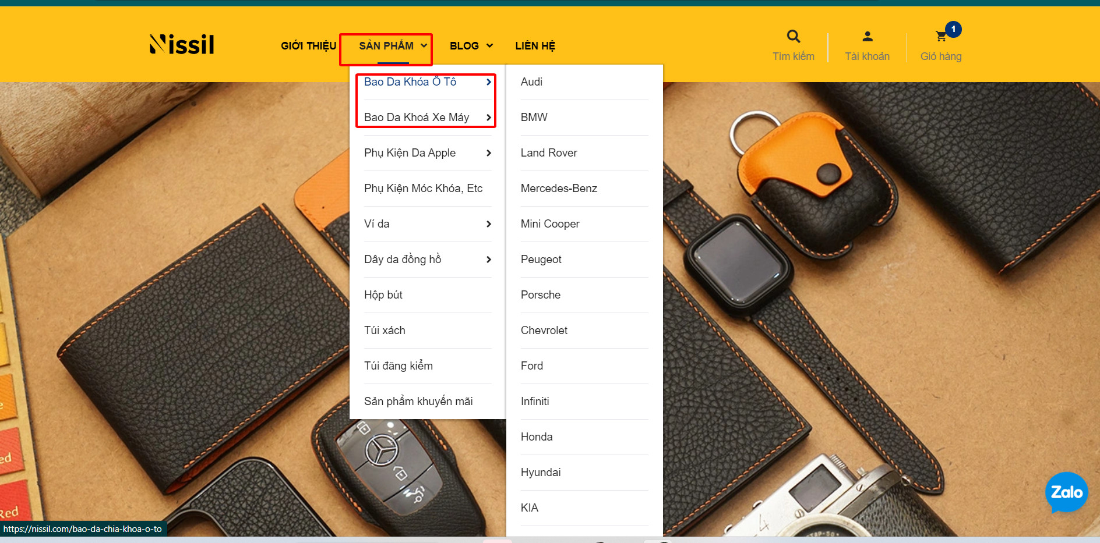Expand Dây da đồng hồ chevron

click(488, 260)
